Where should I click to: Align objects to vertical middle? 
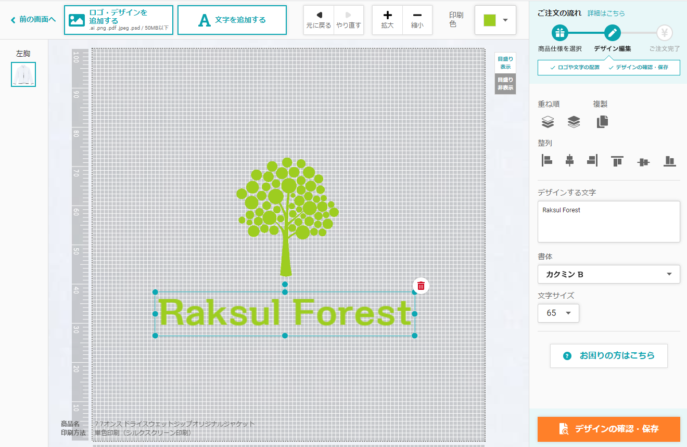coord(644,162)
